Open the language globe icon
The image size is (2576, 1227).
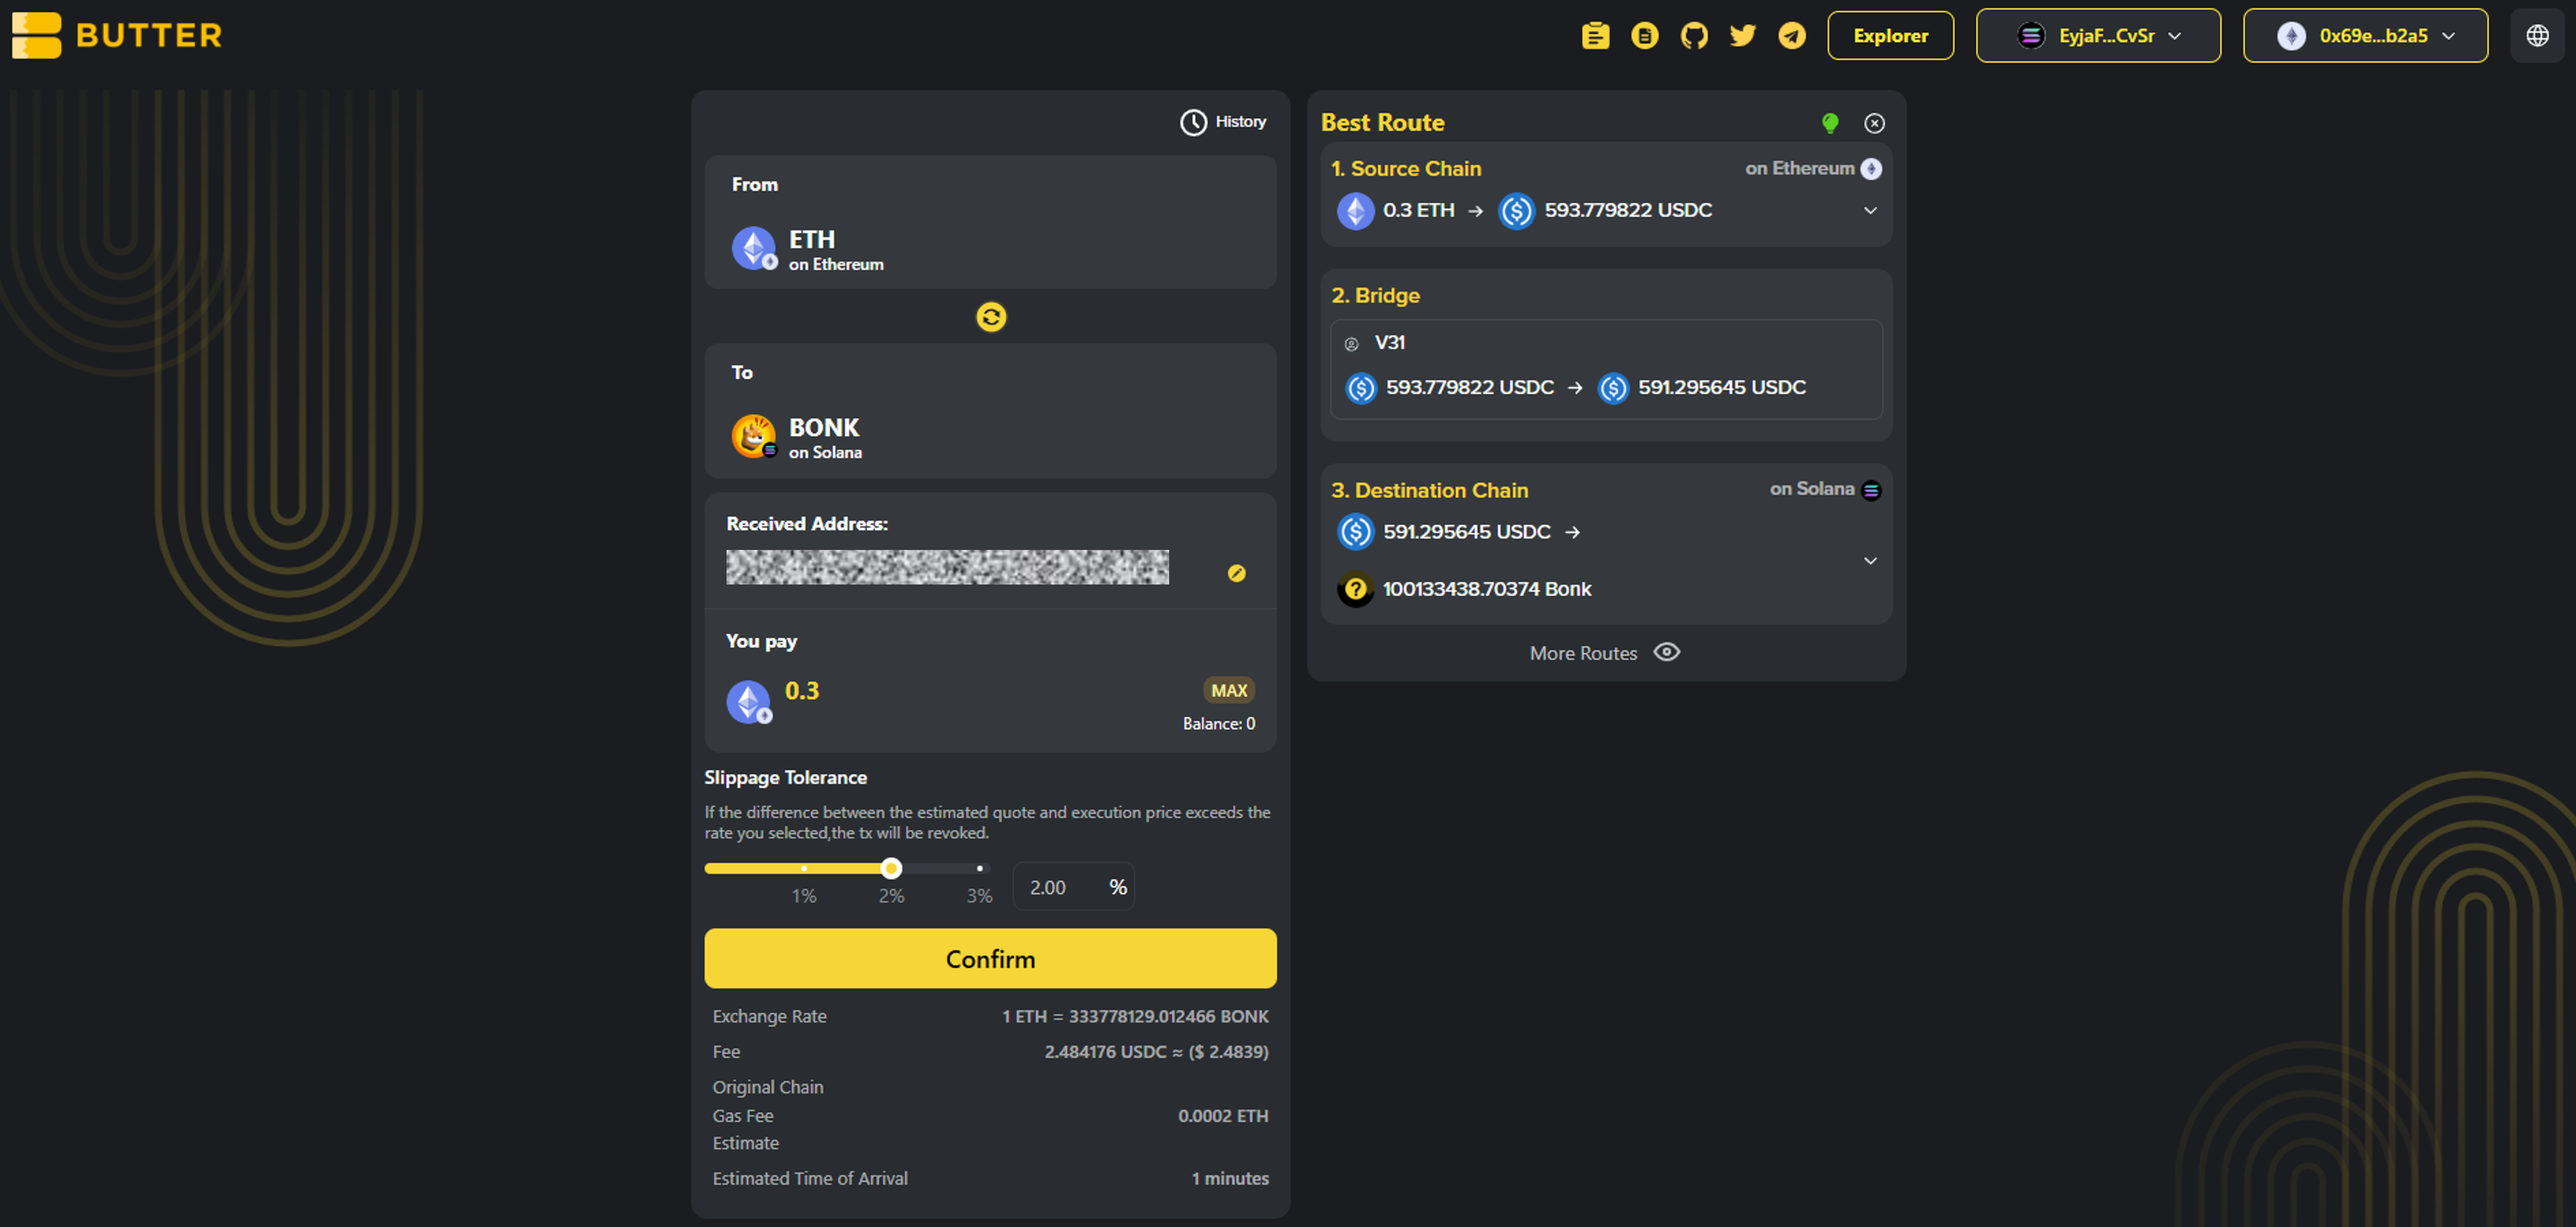tap(2537, 36)
